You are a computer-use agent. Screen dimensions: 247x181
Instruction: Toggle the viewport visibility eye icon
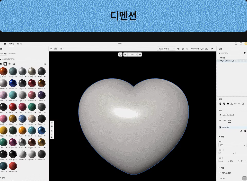tap(212, 49)
